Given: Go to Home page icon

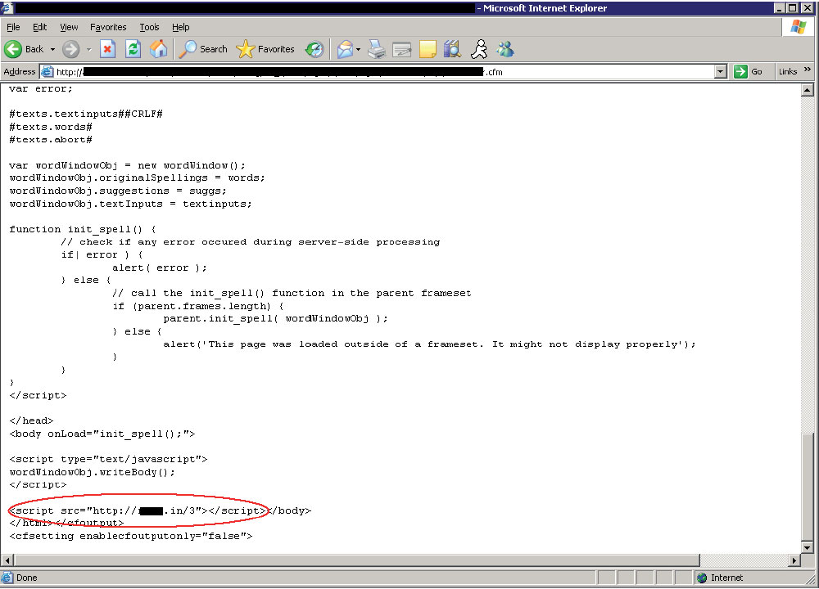Looking at the screenshot, I should point(158,49).
